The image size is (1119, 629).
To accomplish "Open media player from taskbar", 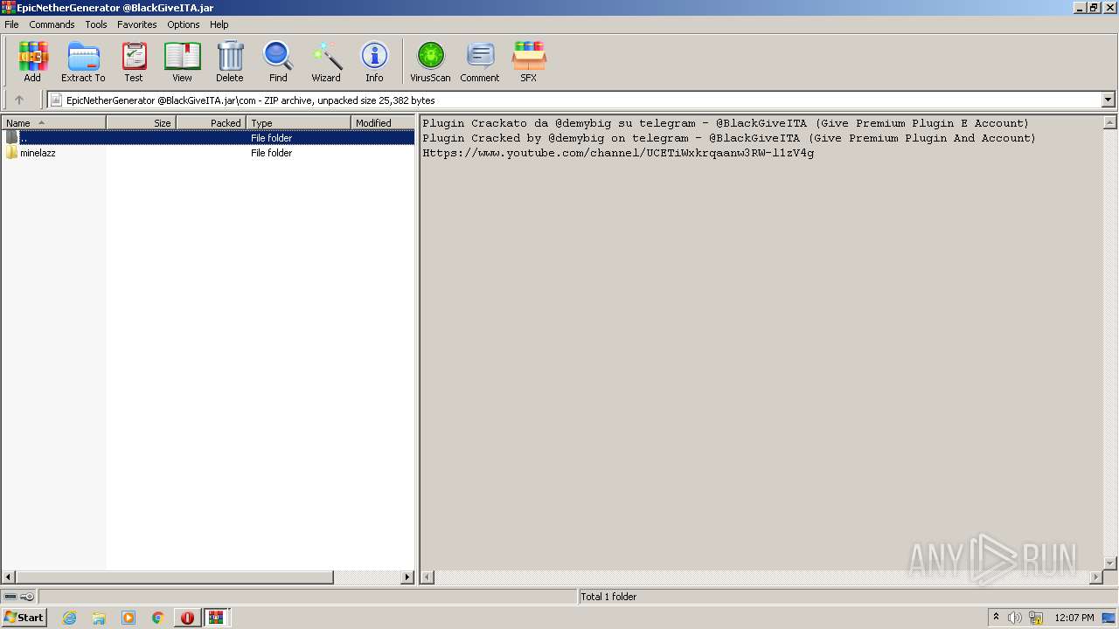I will (129, 618).
